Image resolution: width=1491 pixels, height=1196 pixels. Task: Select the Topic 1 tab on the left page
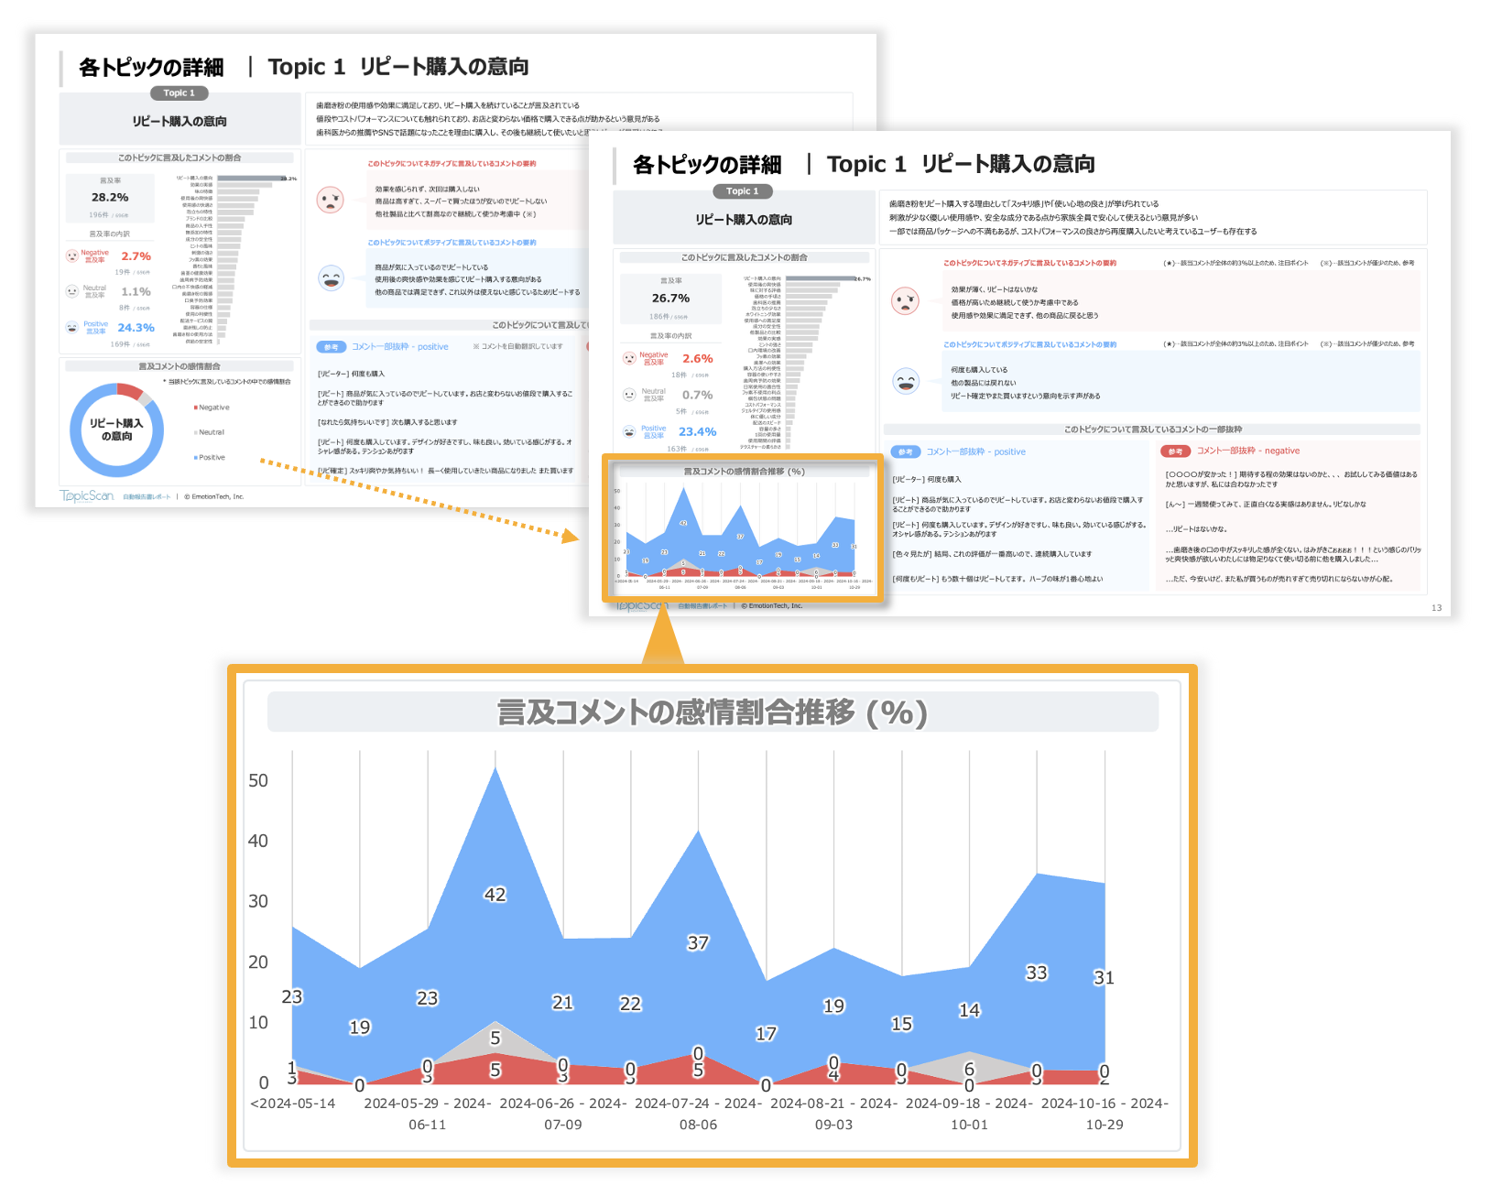pos(178,92)
